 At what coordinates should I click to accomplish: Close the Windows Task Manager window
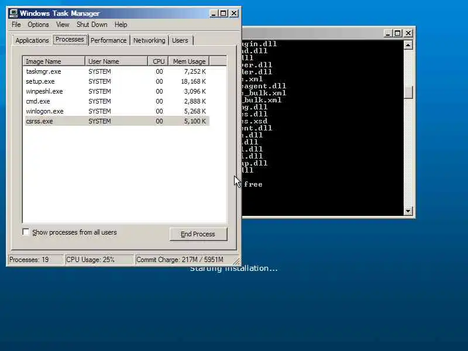[235, 13]
